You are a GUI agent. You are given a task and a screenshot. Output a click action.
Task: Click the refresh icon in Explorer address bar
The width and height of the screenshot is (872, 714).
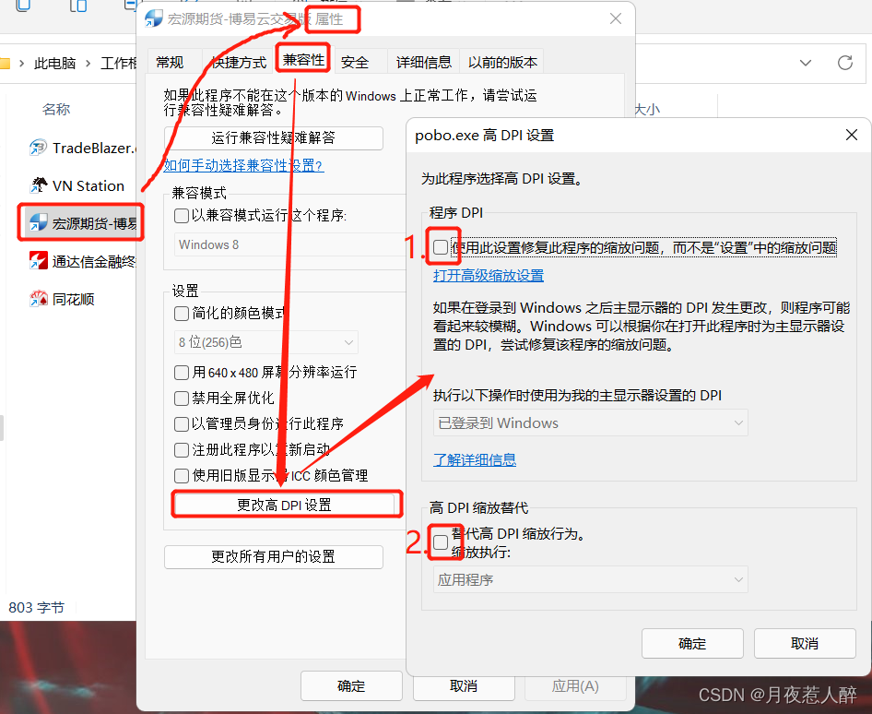click(x=844, y=63)
